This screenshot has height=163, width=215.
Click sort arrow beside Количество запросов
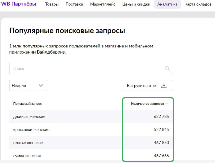pyautogui.click(x=167, y=103)
